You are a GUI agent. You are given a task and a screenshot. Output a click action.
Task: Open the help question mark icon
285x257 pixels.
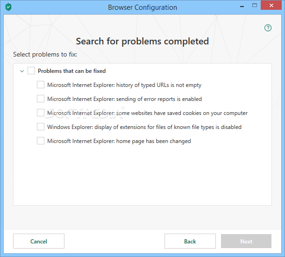(268, 28)
